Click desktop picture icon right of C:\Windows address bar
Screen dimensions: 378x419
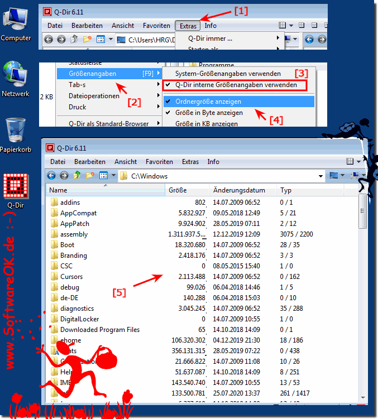pyautogui.click(x=333, y=176)
